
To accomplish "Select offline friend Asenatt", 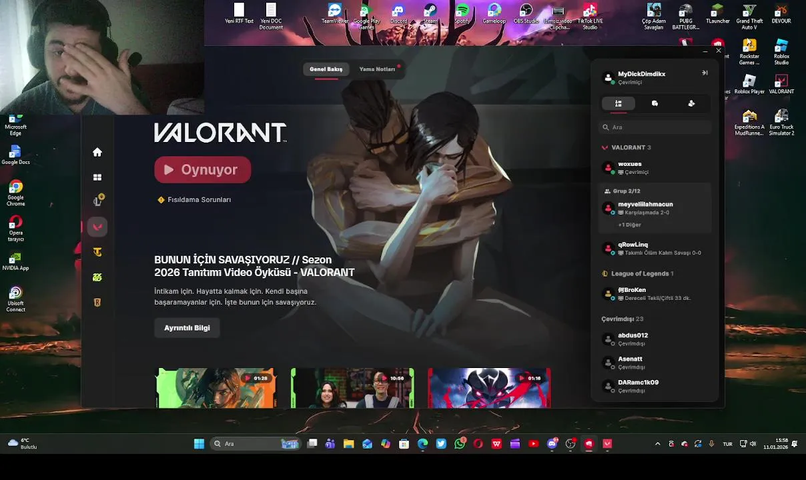I will click(655, 363).
